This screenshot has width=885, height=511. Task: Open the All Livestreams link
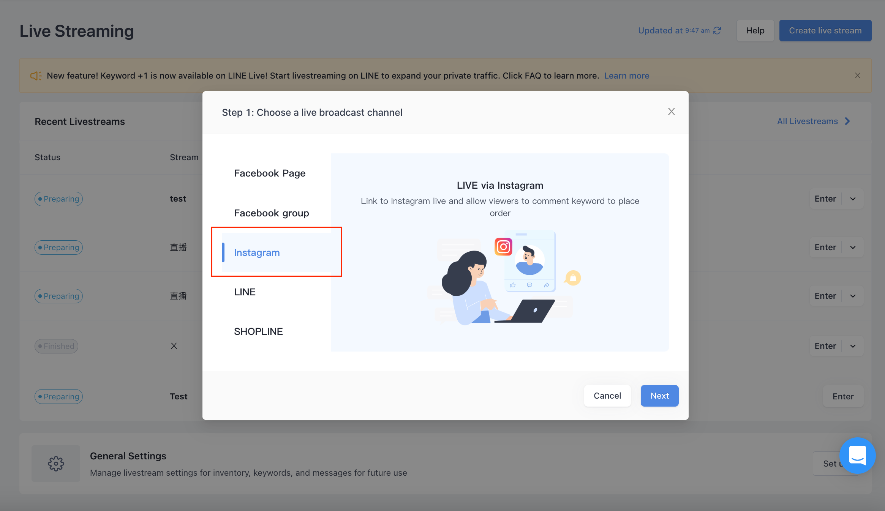[x=808, y=121]
